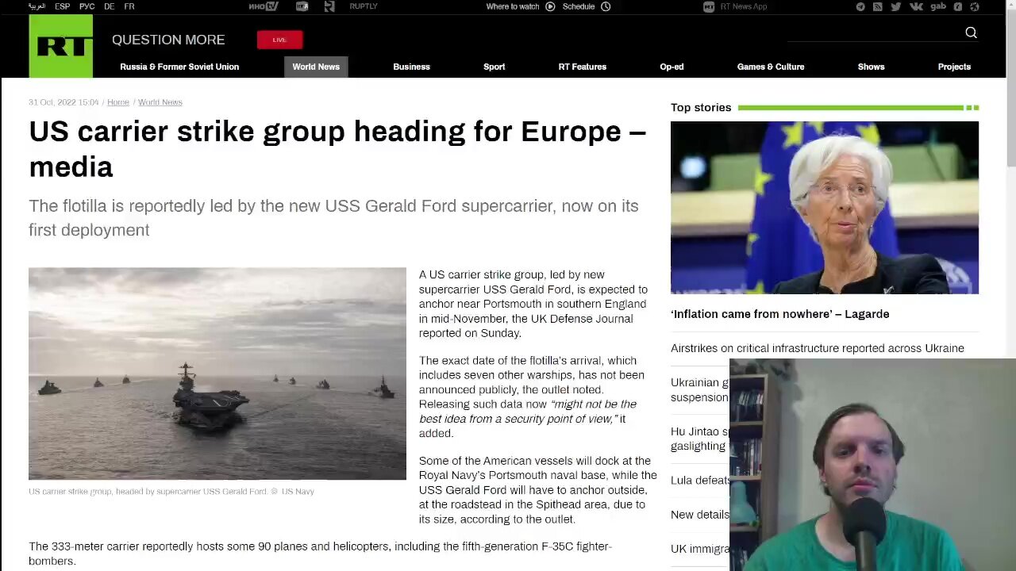Open Where to watch link
Viewport: 1016px width, 571px height.
513,6
